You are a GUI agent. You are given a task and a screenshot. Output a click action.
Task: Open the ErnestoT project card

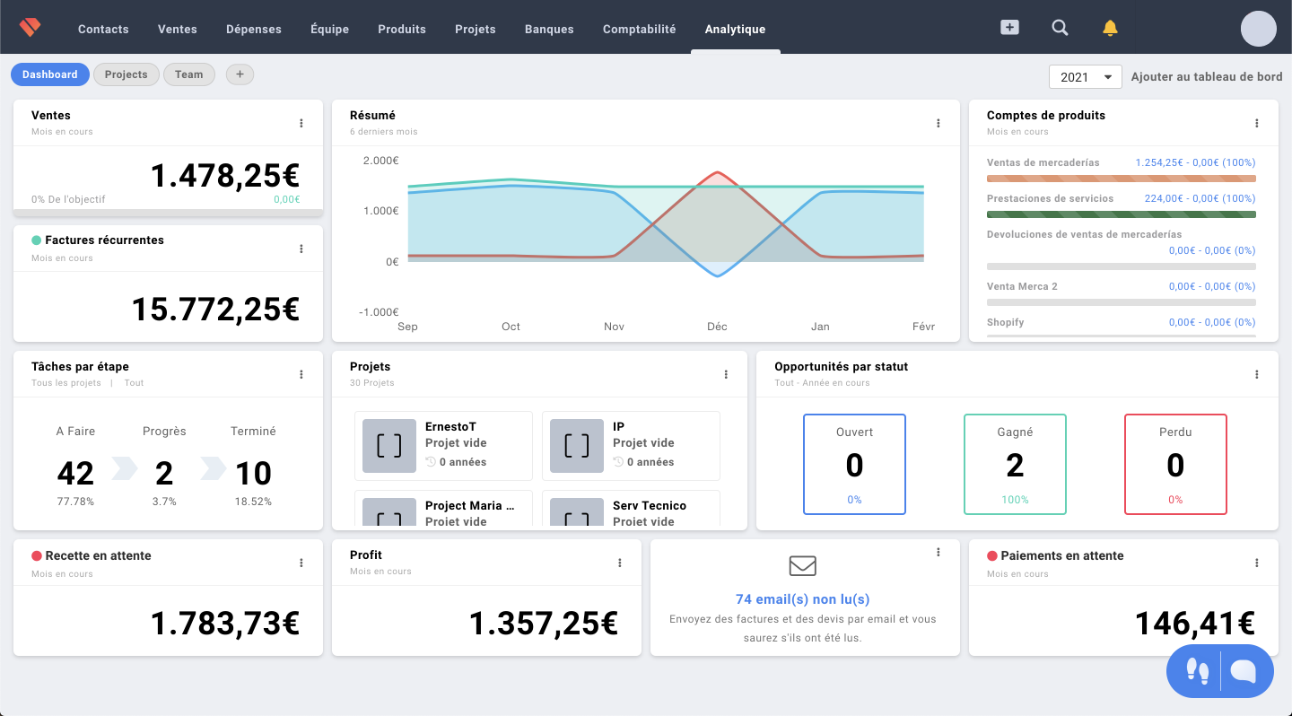tap(443, 445)
